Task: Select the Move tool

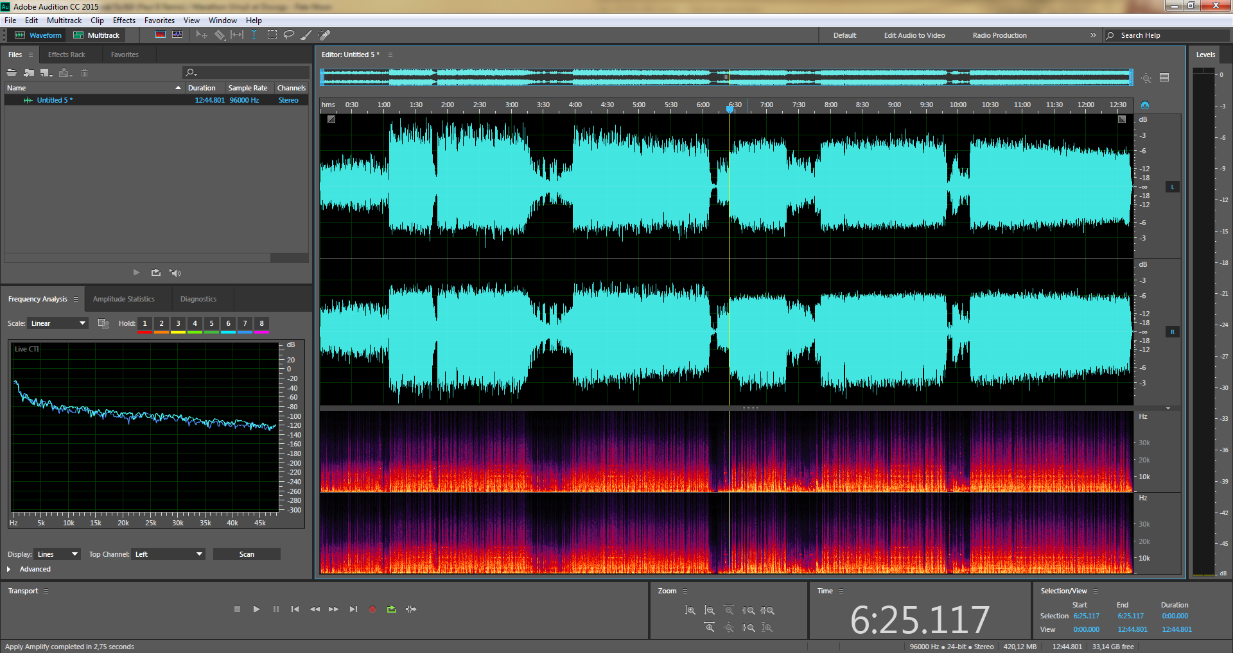Action: click(x=202, y=35)
